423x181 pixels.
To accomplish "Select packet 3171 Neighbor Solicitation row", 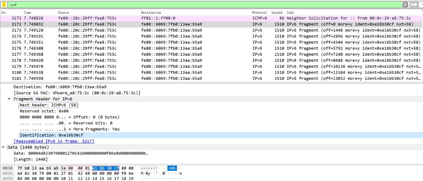I will (211, 18).
